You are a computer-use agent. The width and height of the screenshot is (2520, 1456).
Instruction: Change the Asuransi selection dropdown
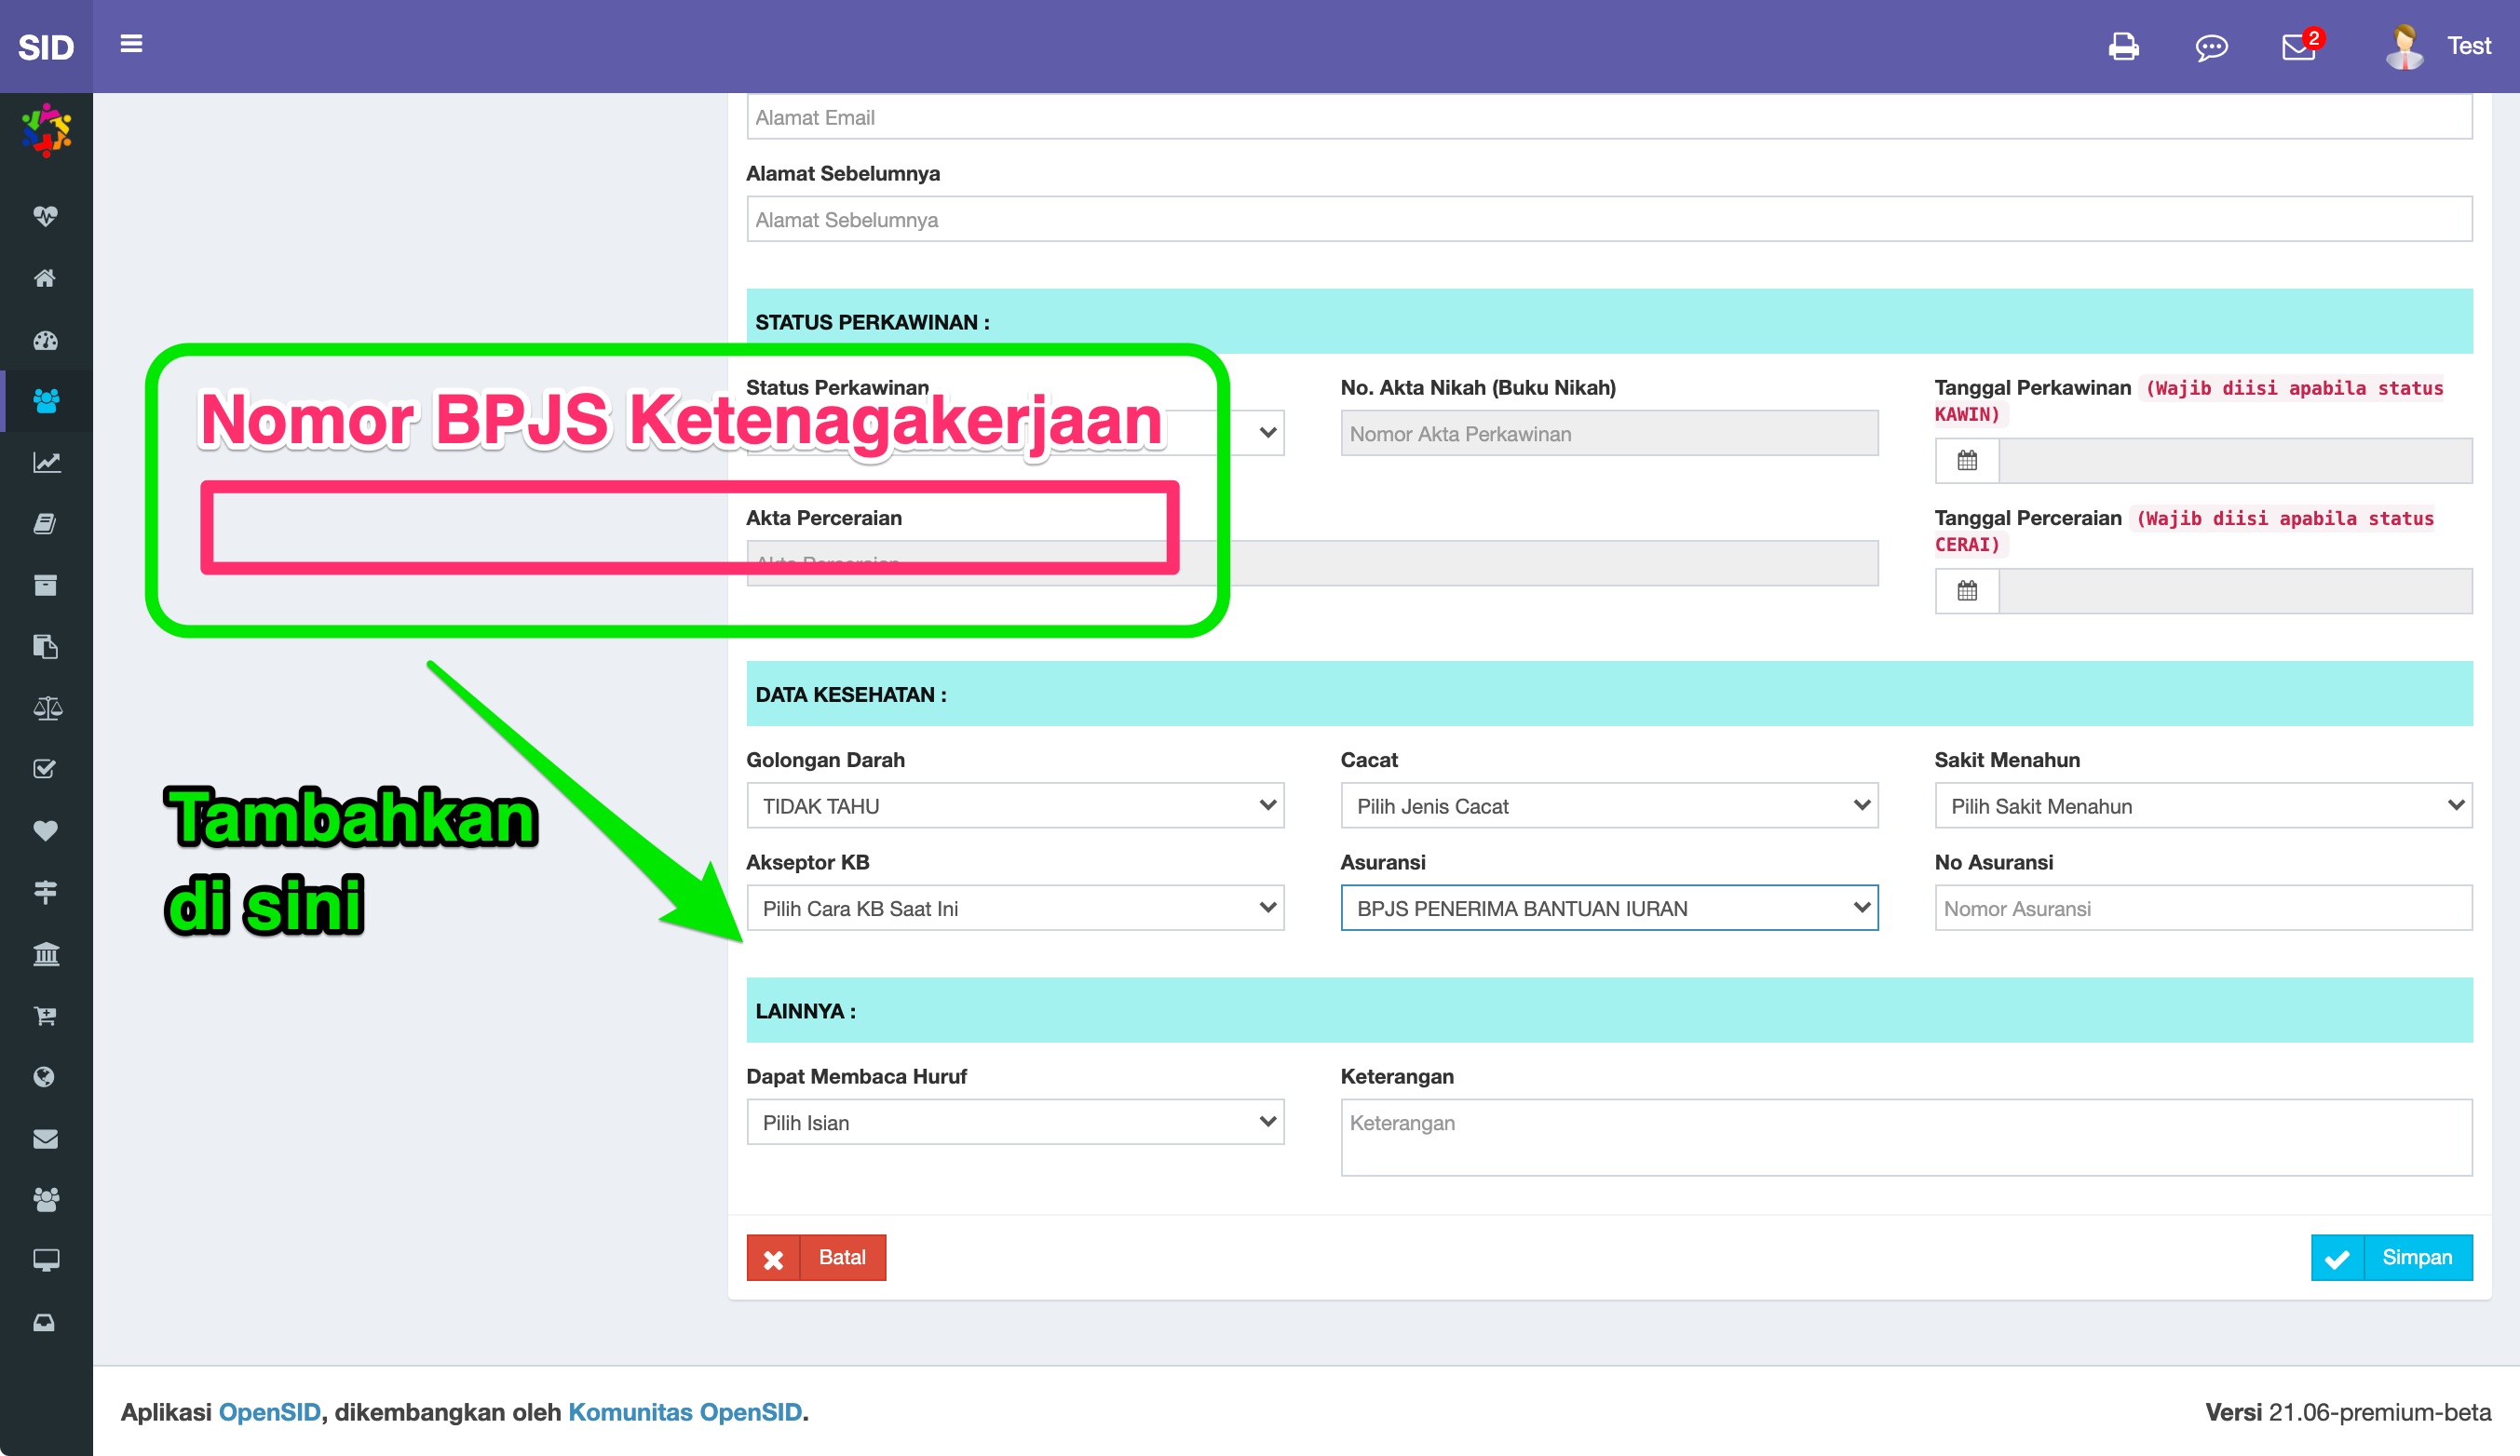click(x=1608, y=908)
